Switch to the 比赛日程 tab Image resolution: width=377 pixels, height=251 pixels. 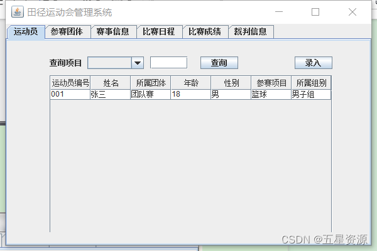click(x=160, y=32)
